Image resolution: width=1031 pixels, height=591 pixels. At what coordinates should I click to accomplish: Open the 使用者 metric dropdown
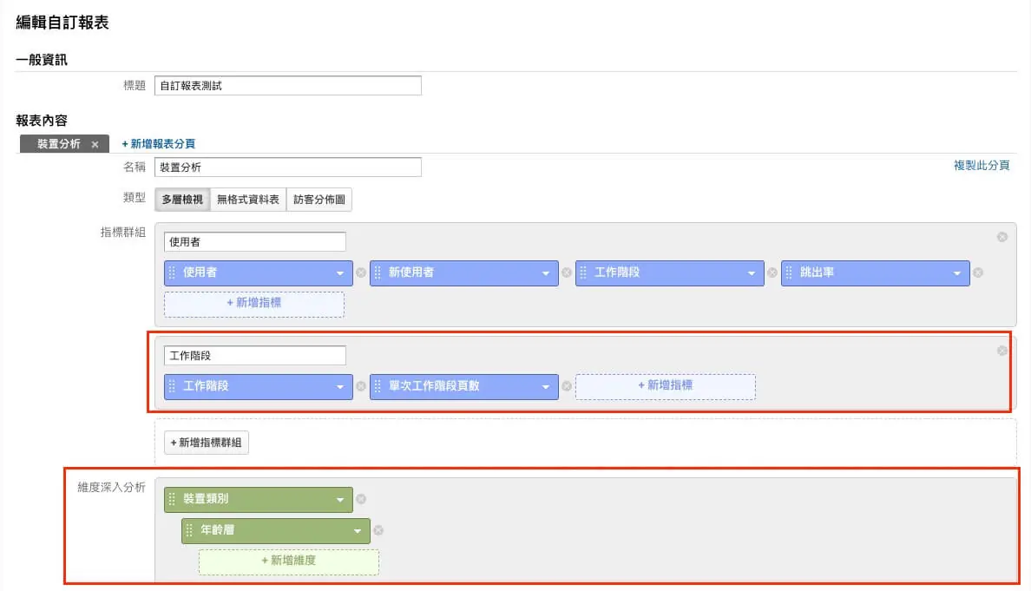(x=340, y=273)
